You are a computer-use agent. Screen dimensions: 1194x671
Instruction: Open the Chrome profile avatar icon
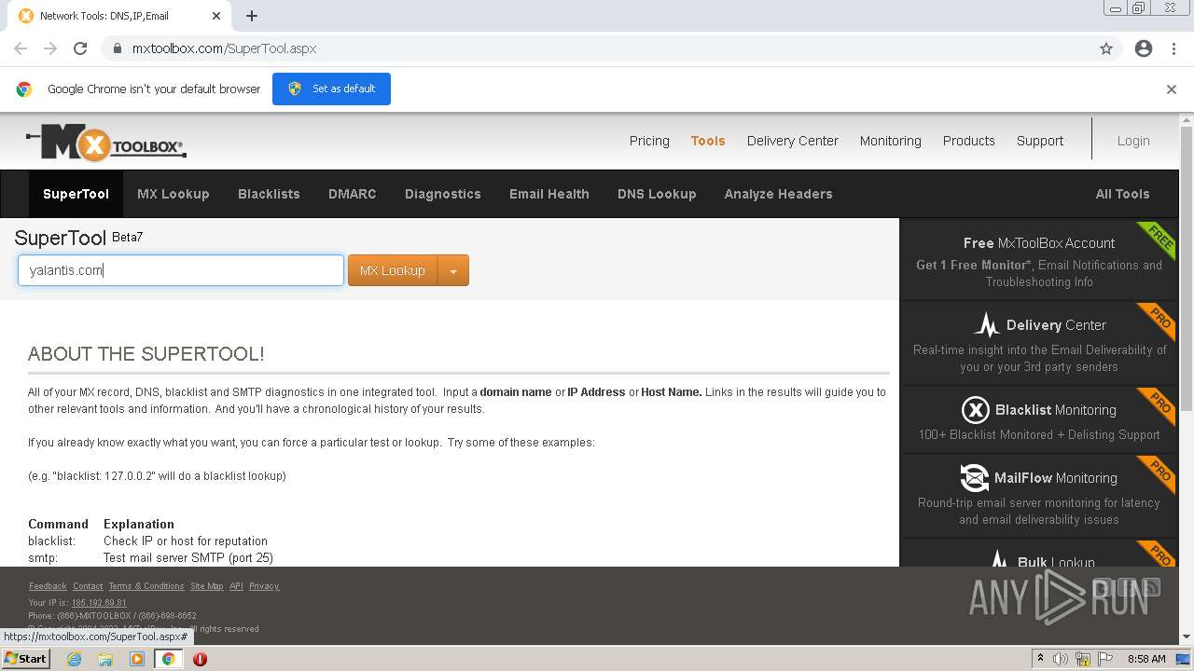point(1144,48)
